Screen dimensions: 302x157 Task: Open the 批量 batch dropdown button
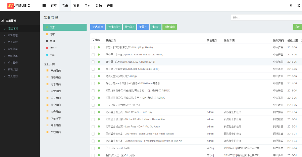tap(143, 27)
